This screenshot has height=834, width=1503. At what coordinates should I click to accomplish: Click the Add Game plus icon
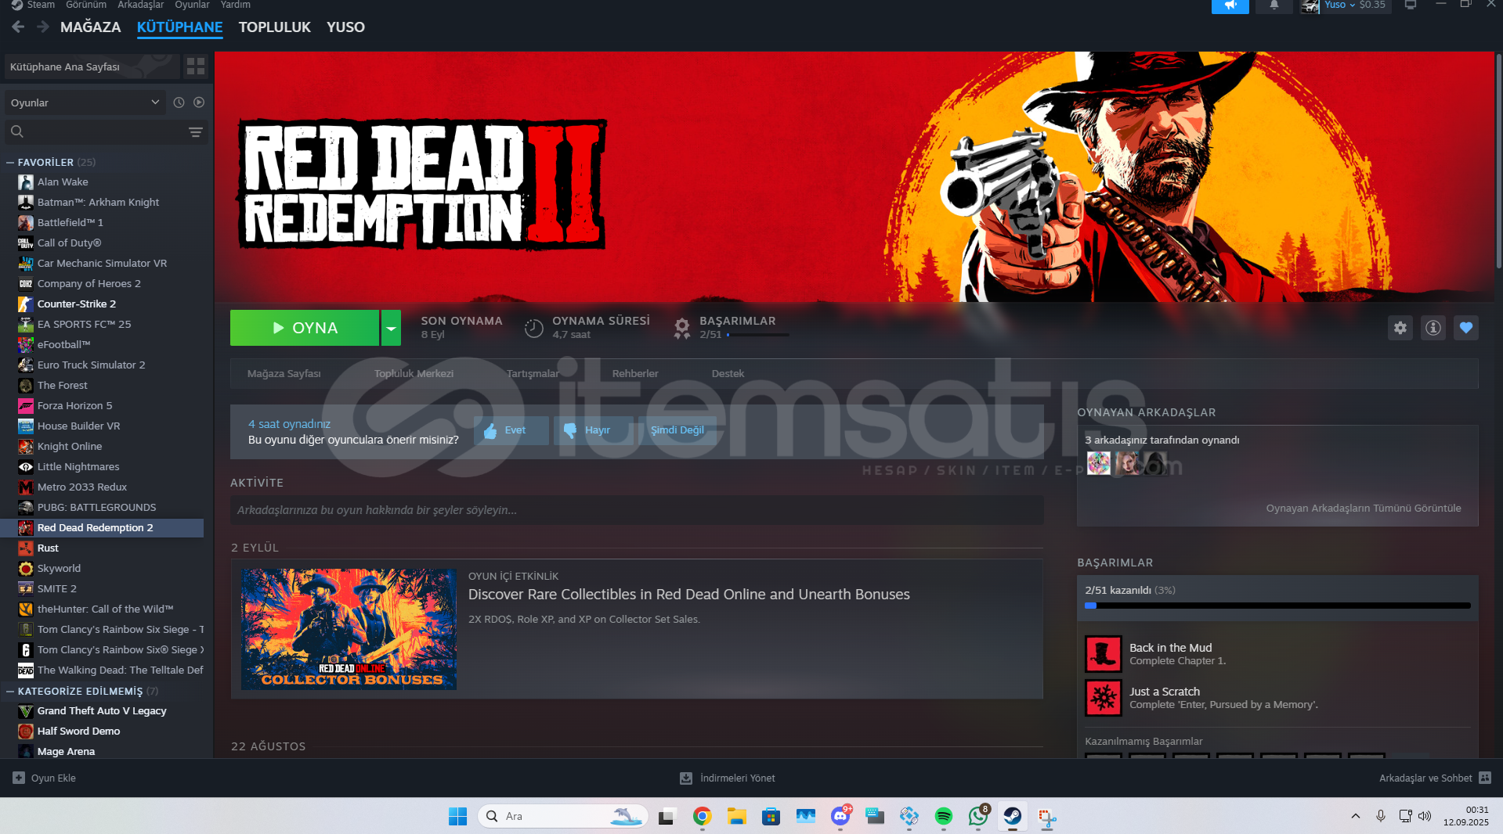tap(19, 778)
